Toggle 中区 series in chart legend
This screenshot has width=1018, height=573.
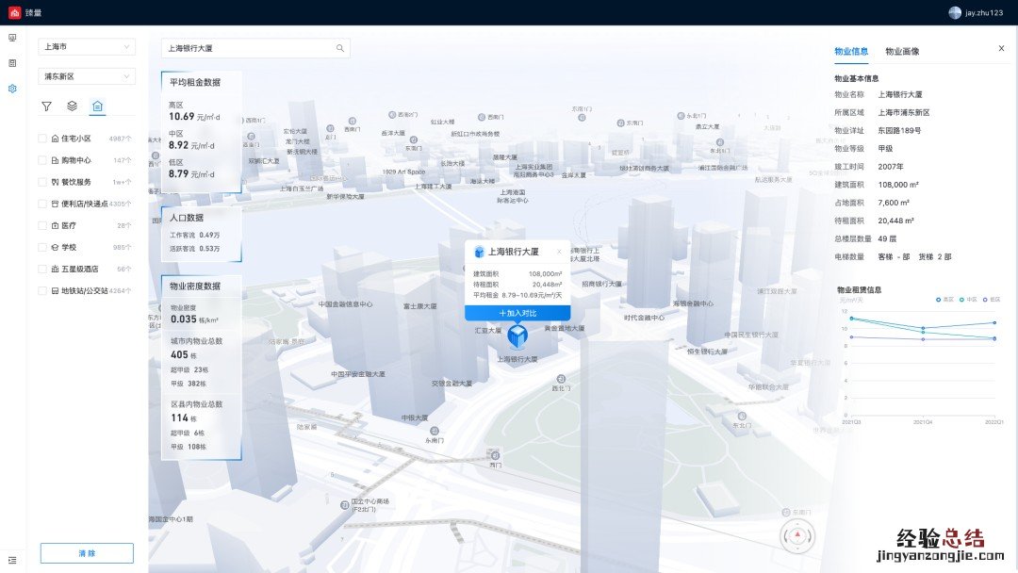click(x=968, y=299)
